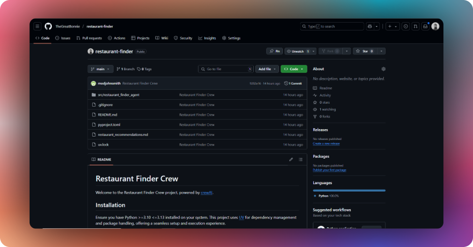This screenshot has width=473, height=247.
Task: Click the Python language bar
Action: pyautogui.click(x=349, y=191)
